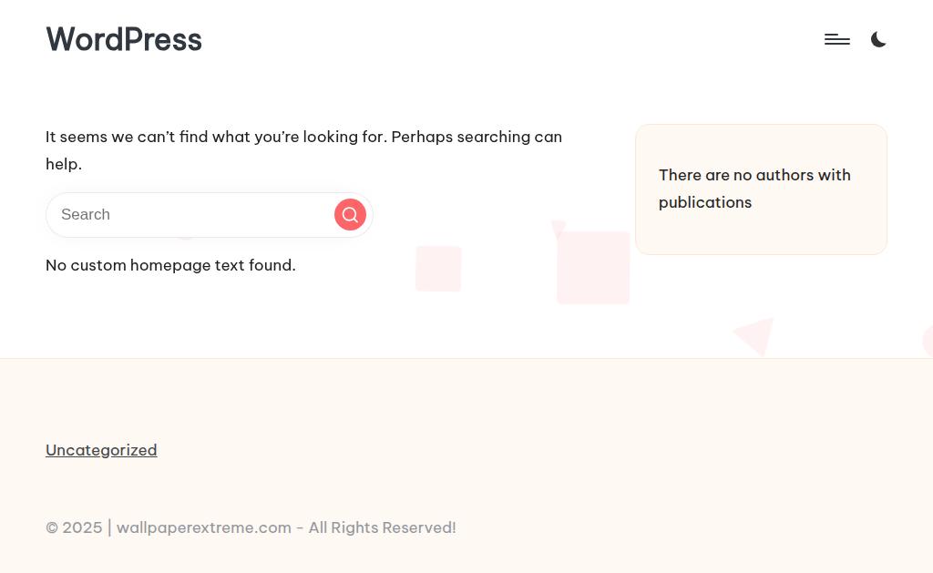Select the "No custom homepage text found" line
The height and width of the screenshot is (573, 933).
[x=170, y=265]
